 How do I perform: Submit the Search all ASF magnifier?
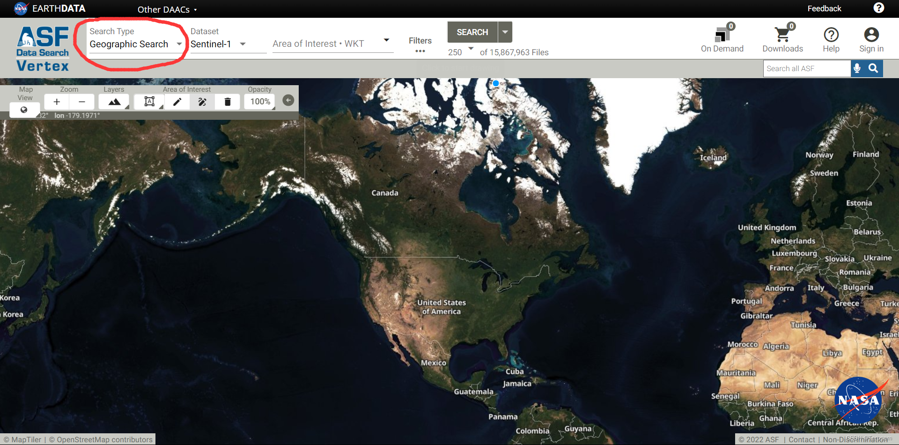coord(873,68)
